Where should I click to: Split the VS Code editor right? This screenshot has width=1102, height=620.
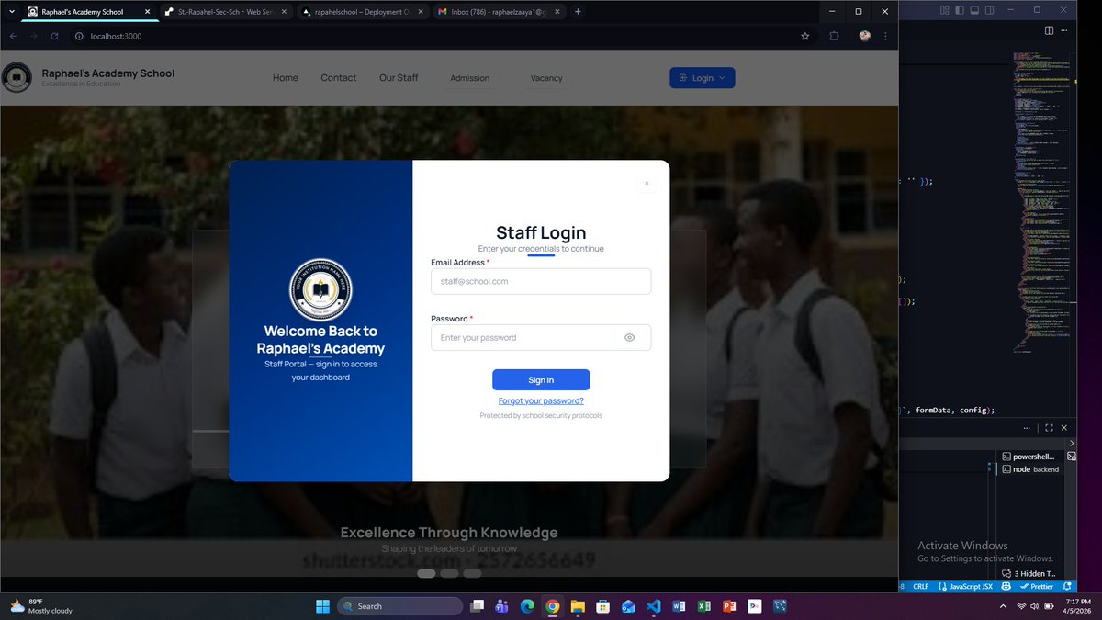click(1049, 30)
